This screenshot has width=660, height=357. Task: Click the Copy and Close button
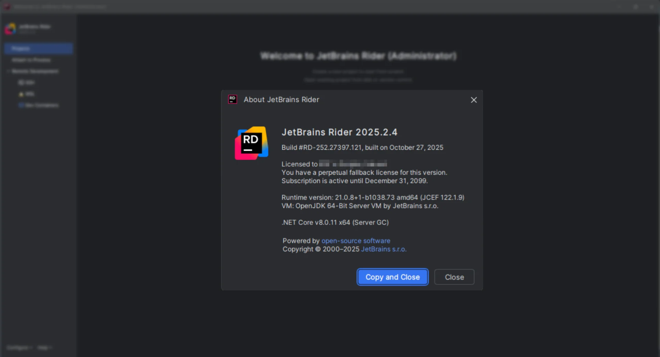click(393, 277)
